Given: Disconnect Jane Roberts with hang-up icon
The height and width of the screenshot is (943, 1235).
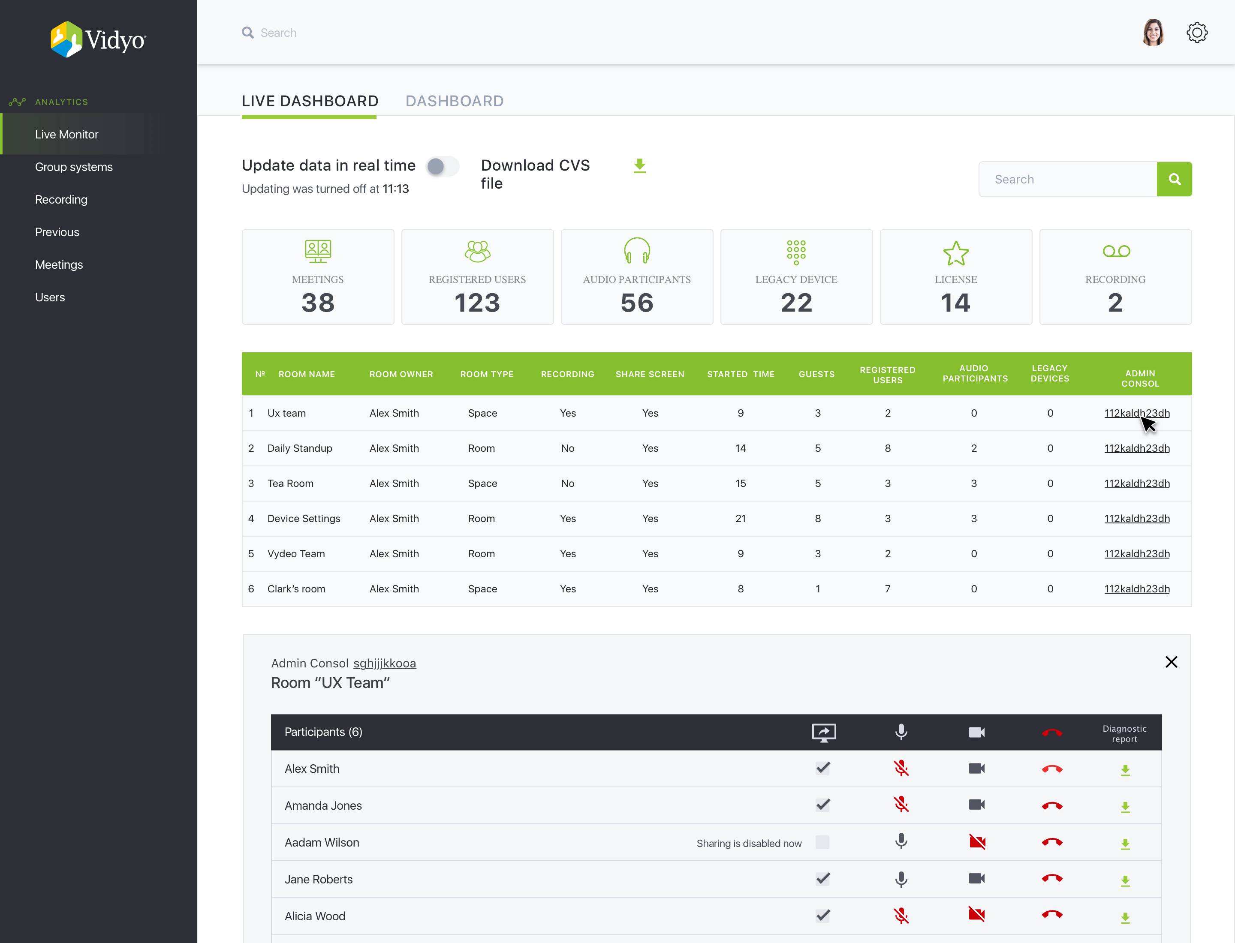Looking at the screenshot, I should click(x=1051, y=878).
